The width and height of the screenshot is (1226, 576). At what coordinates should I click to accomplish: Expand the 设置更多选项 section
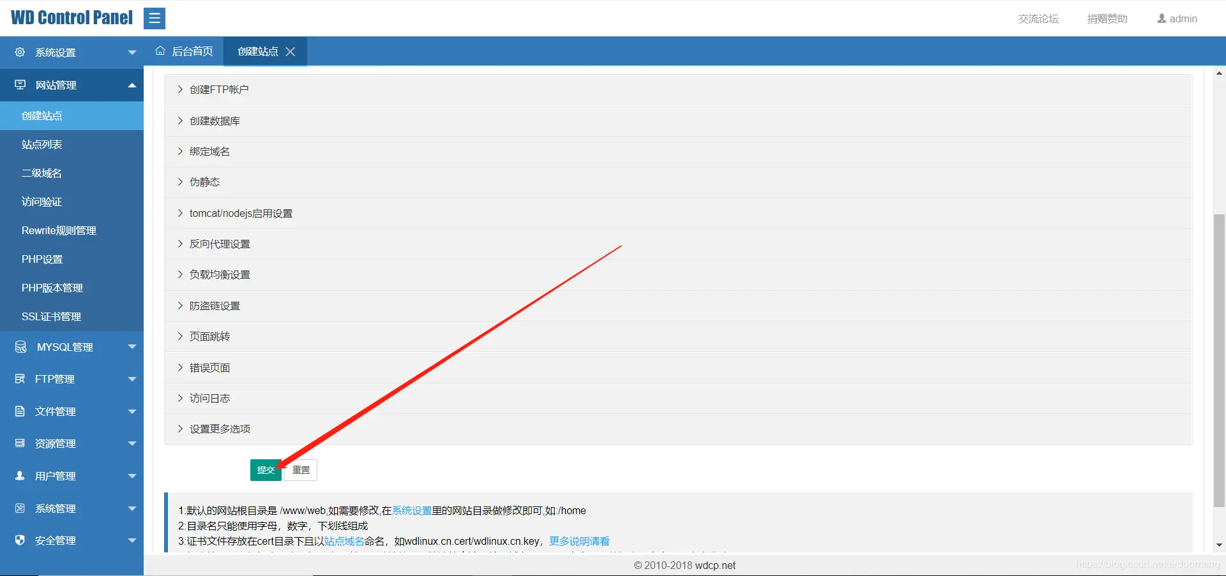coord(678,429)
